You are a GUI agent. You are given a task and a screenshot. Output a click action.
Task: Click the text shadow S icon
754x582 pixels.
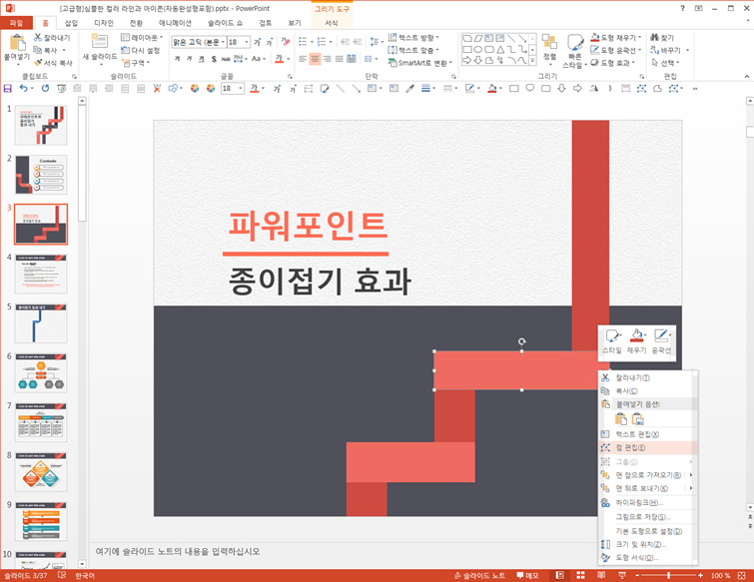point(214,59)
